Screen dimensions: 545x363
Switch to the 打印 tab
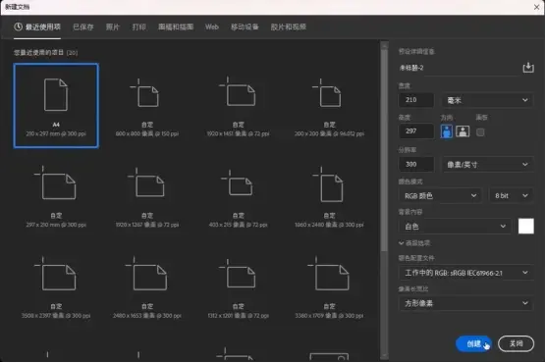[x=139, y=26]
